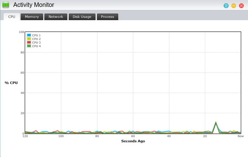Click the CPU 2 yellow legend swatch
The height and width of the screenshot is (157, 248).
(29, 39)
